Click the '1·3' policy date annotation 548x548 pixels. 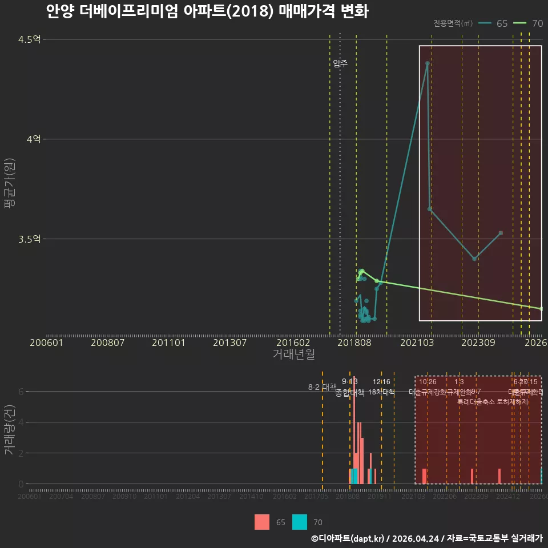click(459, 382)
